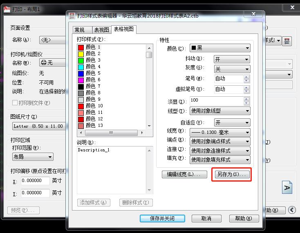Open the 端点(E) end style dropdown
The width and height of the screenshot is (300, 233).
point(220,142)
